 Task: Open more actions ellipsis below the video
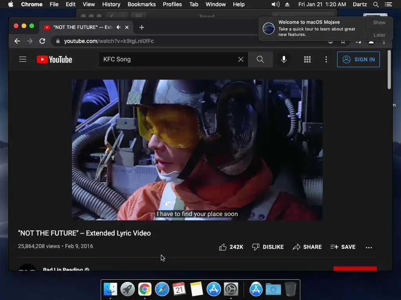(x=369, y=247)
